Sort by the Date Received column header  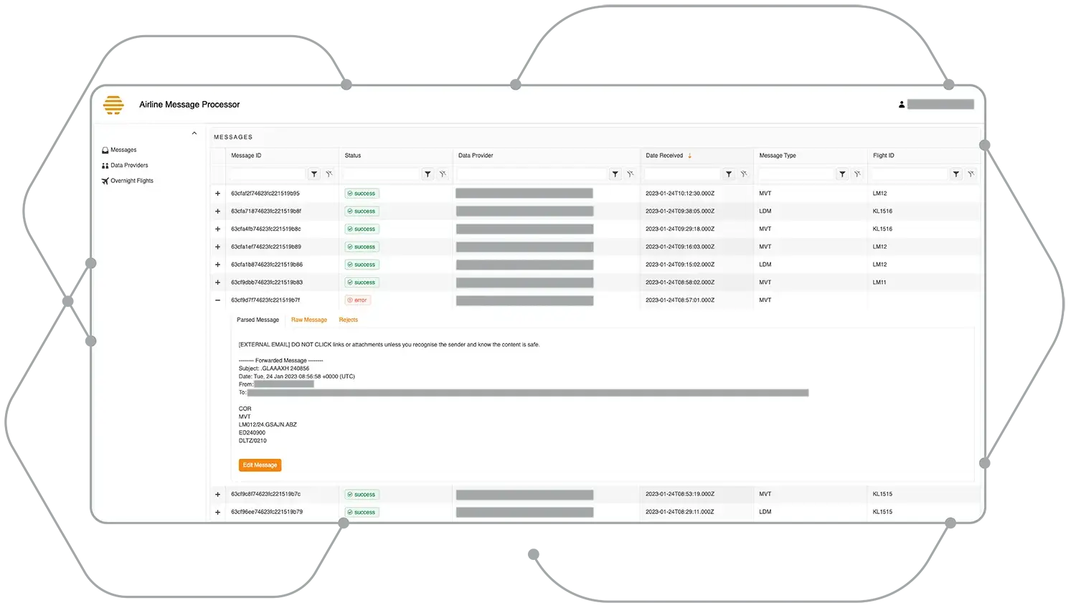664,156
